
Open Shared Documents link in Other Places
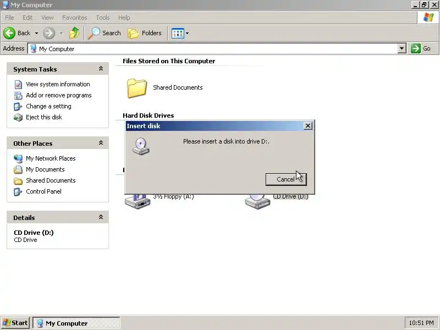(51, 180)
